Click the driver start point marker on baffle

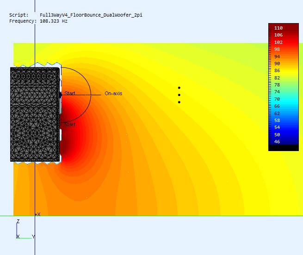60,95
